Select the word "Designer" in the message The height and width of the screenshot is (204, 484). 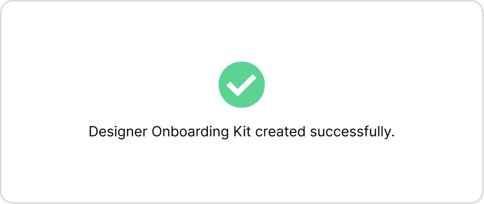pos(117,132)
